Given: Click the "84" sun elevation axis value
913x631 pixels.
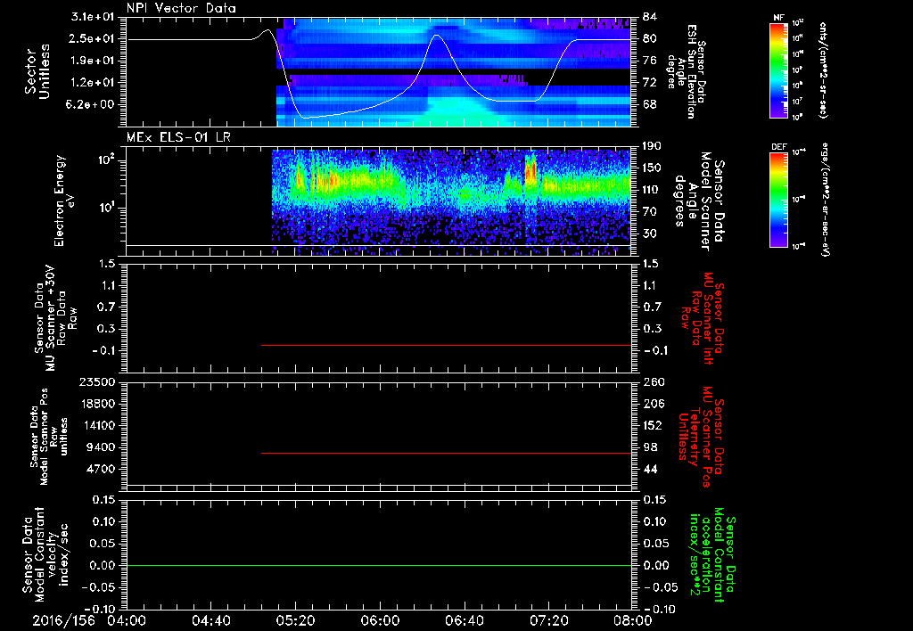Looking at the screenshot, I should tap(650, 17).
